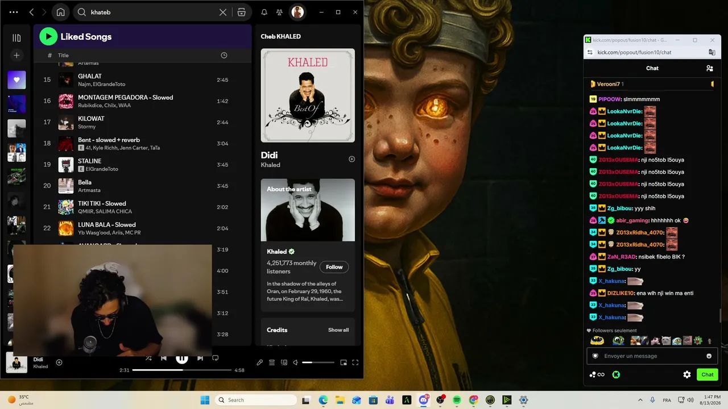Open Friend Activity icon
The height and width of the screenshot is (409, 728).
point(279,12)
